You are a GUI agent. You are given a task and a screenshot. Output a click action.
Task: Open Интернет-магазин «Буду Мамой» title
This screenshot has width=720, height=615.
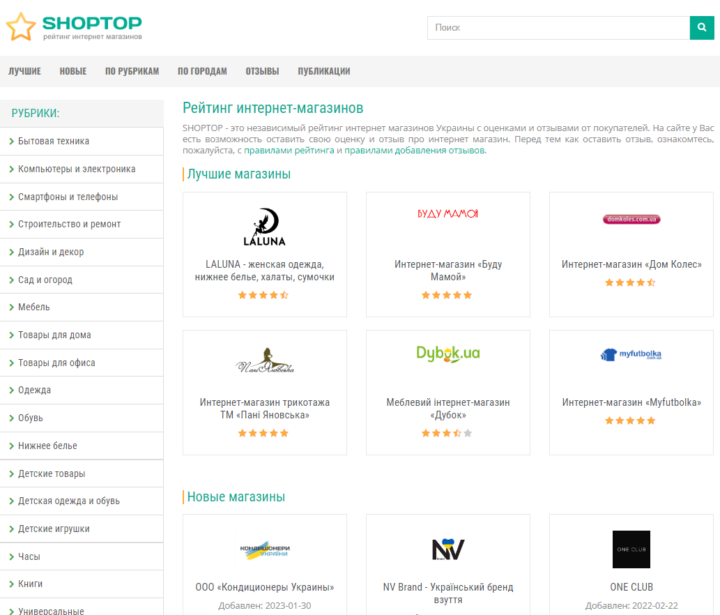pyautogui.click(x=448, y=271)
